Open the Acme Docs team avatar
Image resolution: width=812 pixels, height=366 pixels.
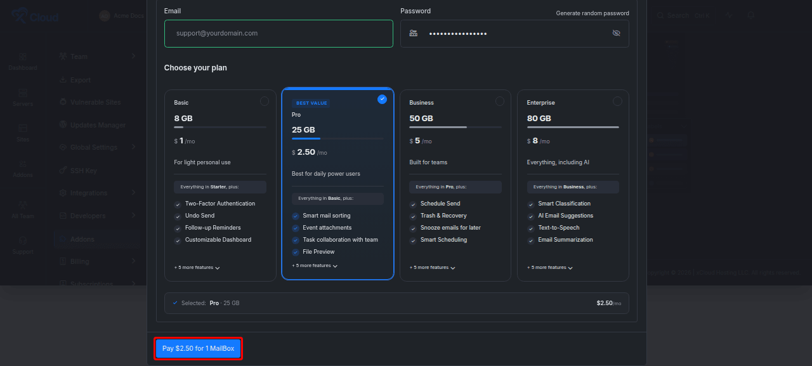pyautogui.click(x=105, y=16)
